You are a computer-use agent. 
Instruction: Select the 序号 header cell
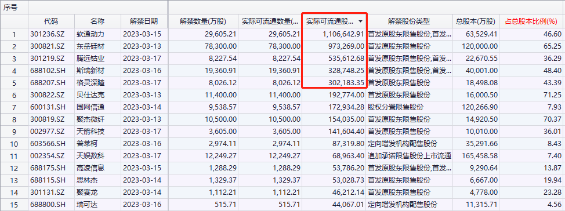[10, 8]
